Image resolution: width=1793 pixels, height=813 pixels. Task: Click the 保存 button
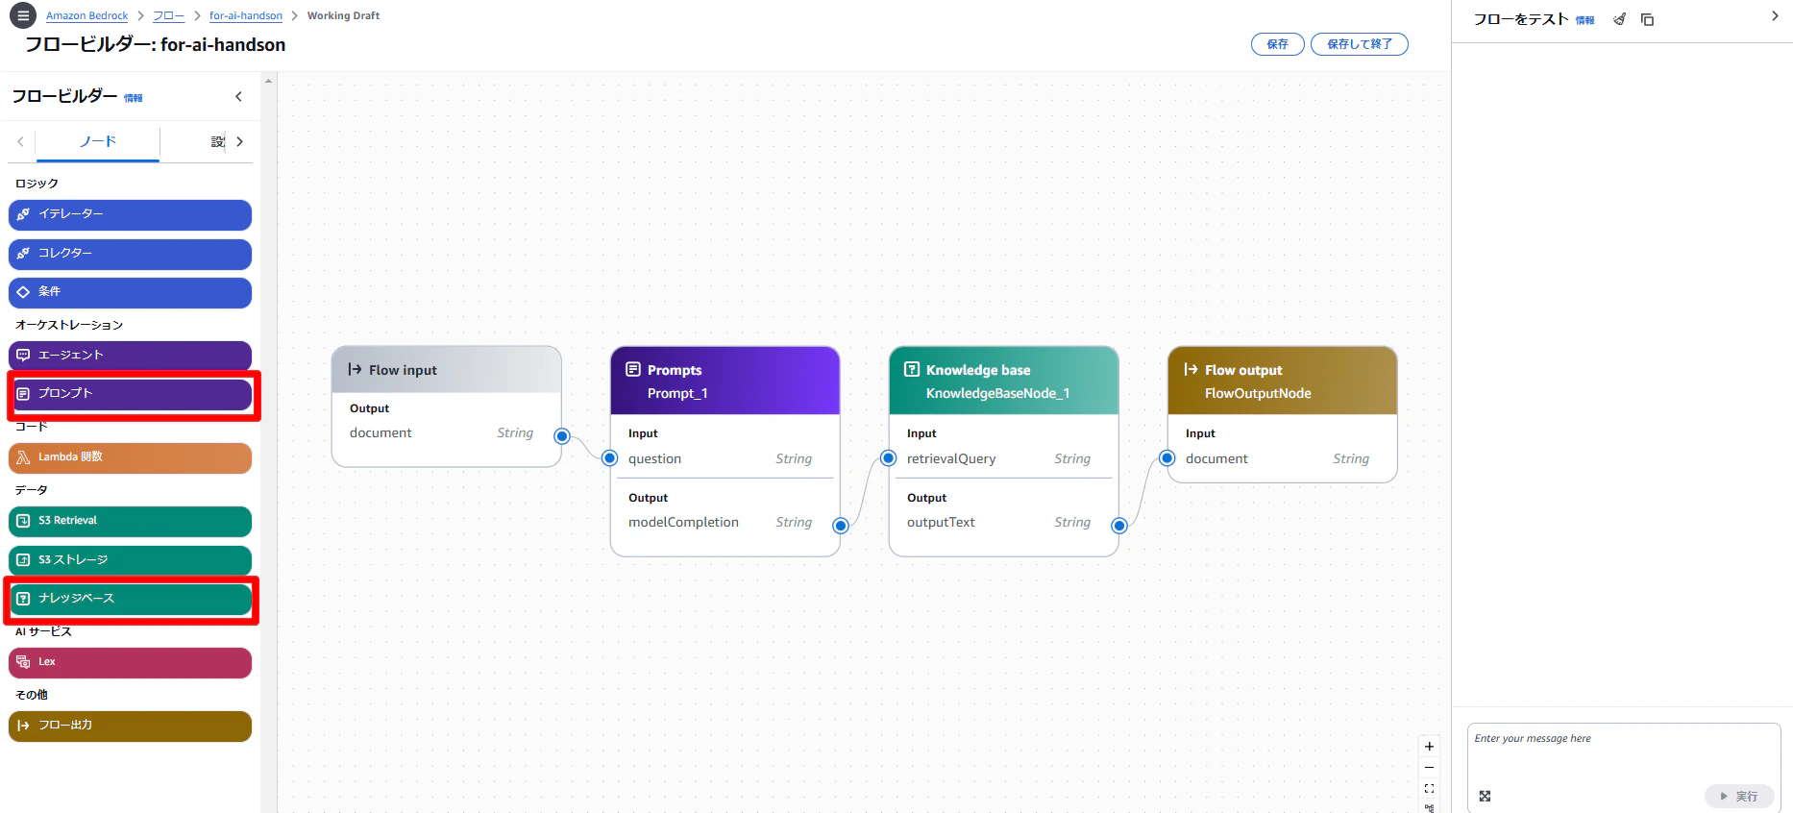coord(1277,44)
